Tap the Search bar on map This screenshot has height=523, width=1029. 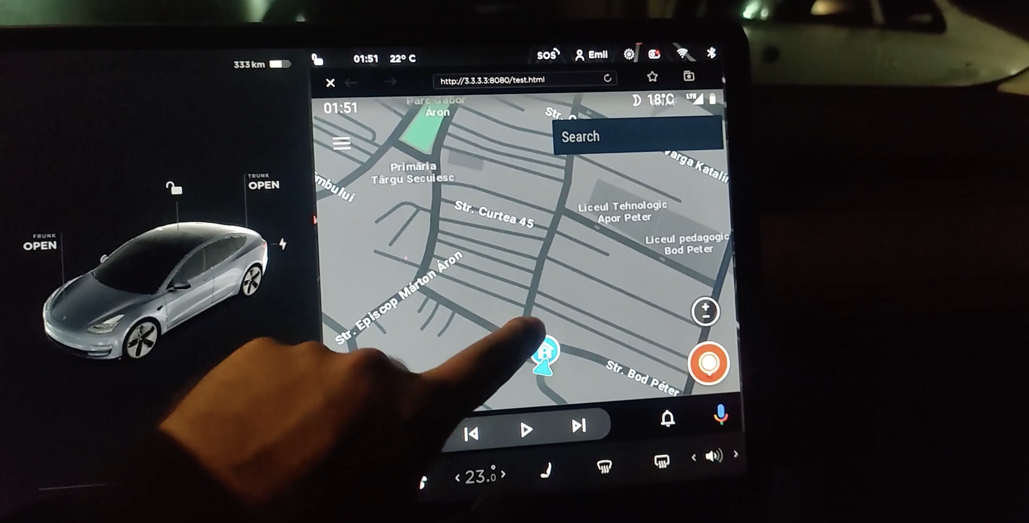point(638,137)
